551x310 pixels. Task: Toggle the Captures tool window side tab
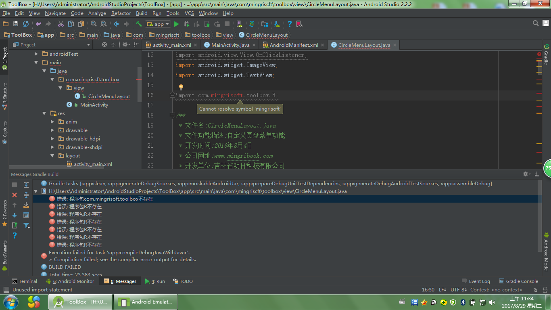coord(5,132)
